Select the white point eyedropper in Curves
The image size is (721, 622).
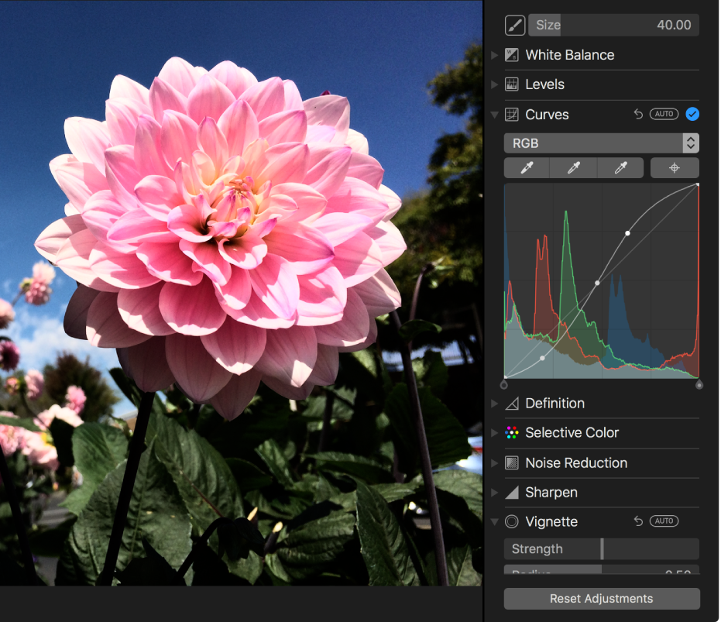(621, 168)
